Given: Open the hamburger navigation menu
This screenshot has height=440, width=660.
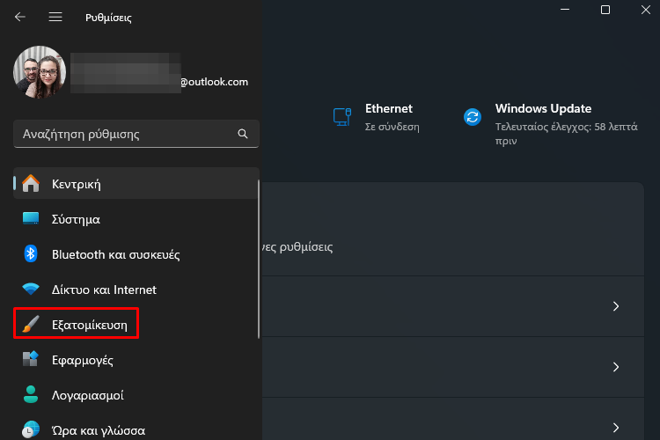Looking at the screenshot, I should [55, 17].
